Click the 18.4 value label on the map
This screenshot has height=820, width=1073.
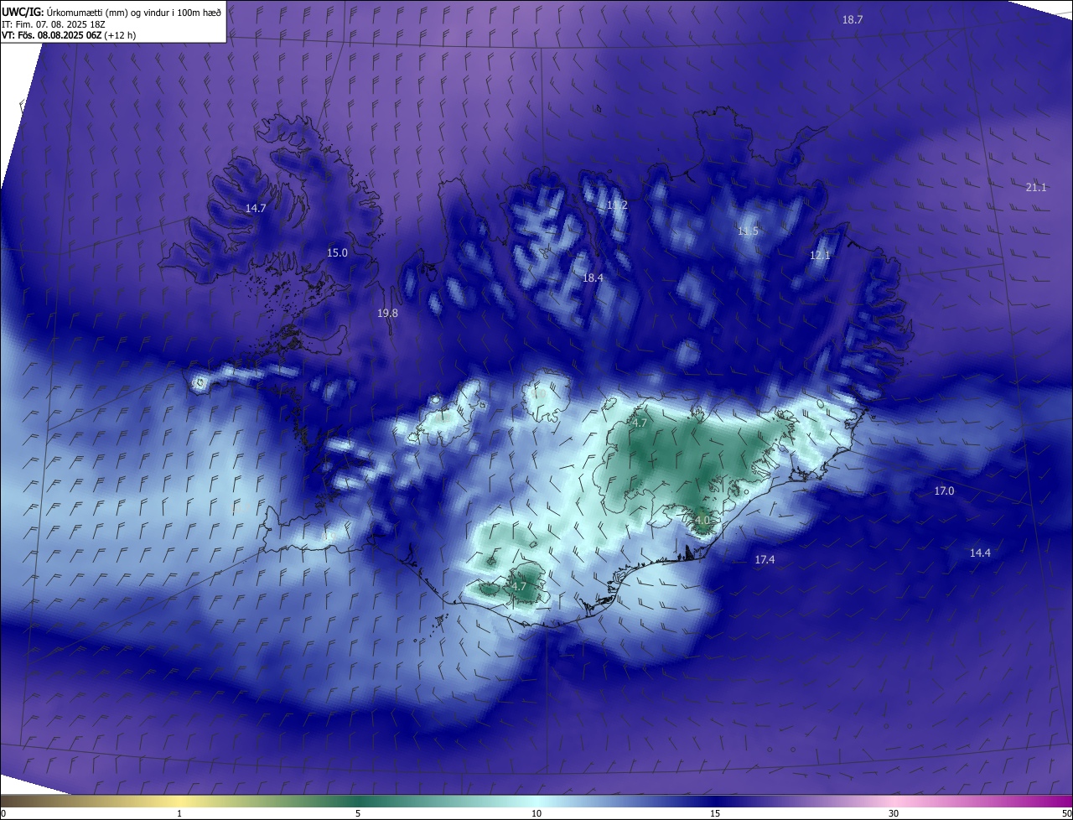[594, 278]
